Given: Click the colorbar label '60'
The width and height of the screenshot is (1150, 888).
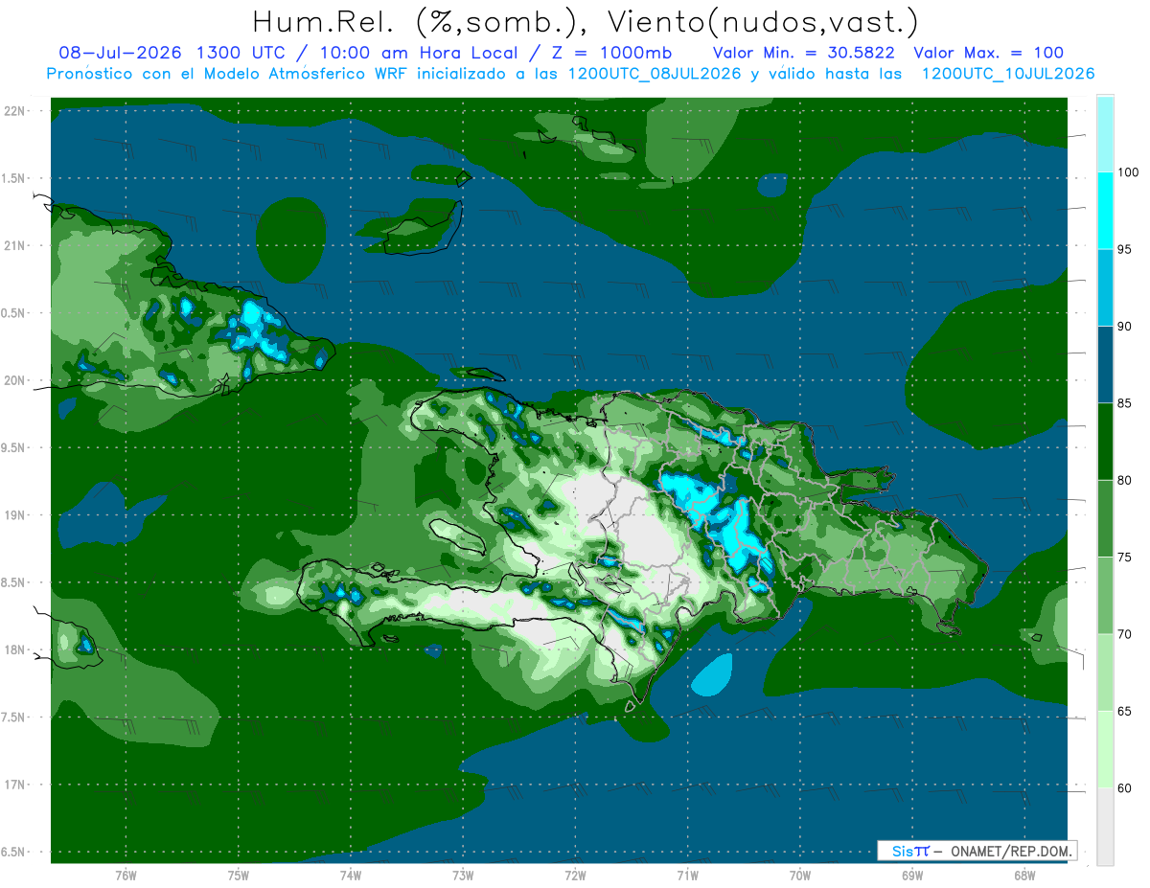Looking at the screenshot, I should pyautogui.click(x=1126, y=788).
